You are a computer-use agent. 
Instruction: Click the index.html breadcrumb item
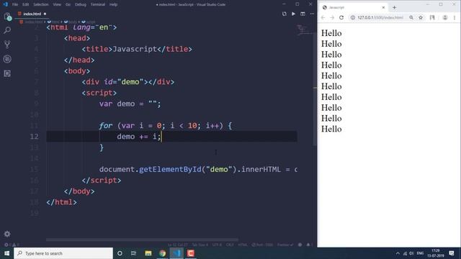32,22
